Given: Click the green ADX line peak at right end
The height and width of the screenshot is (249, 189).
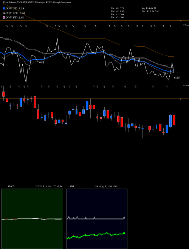Looking at the screenshot, I should pos(124,232).
